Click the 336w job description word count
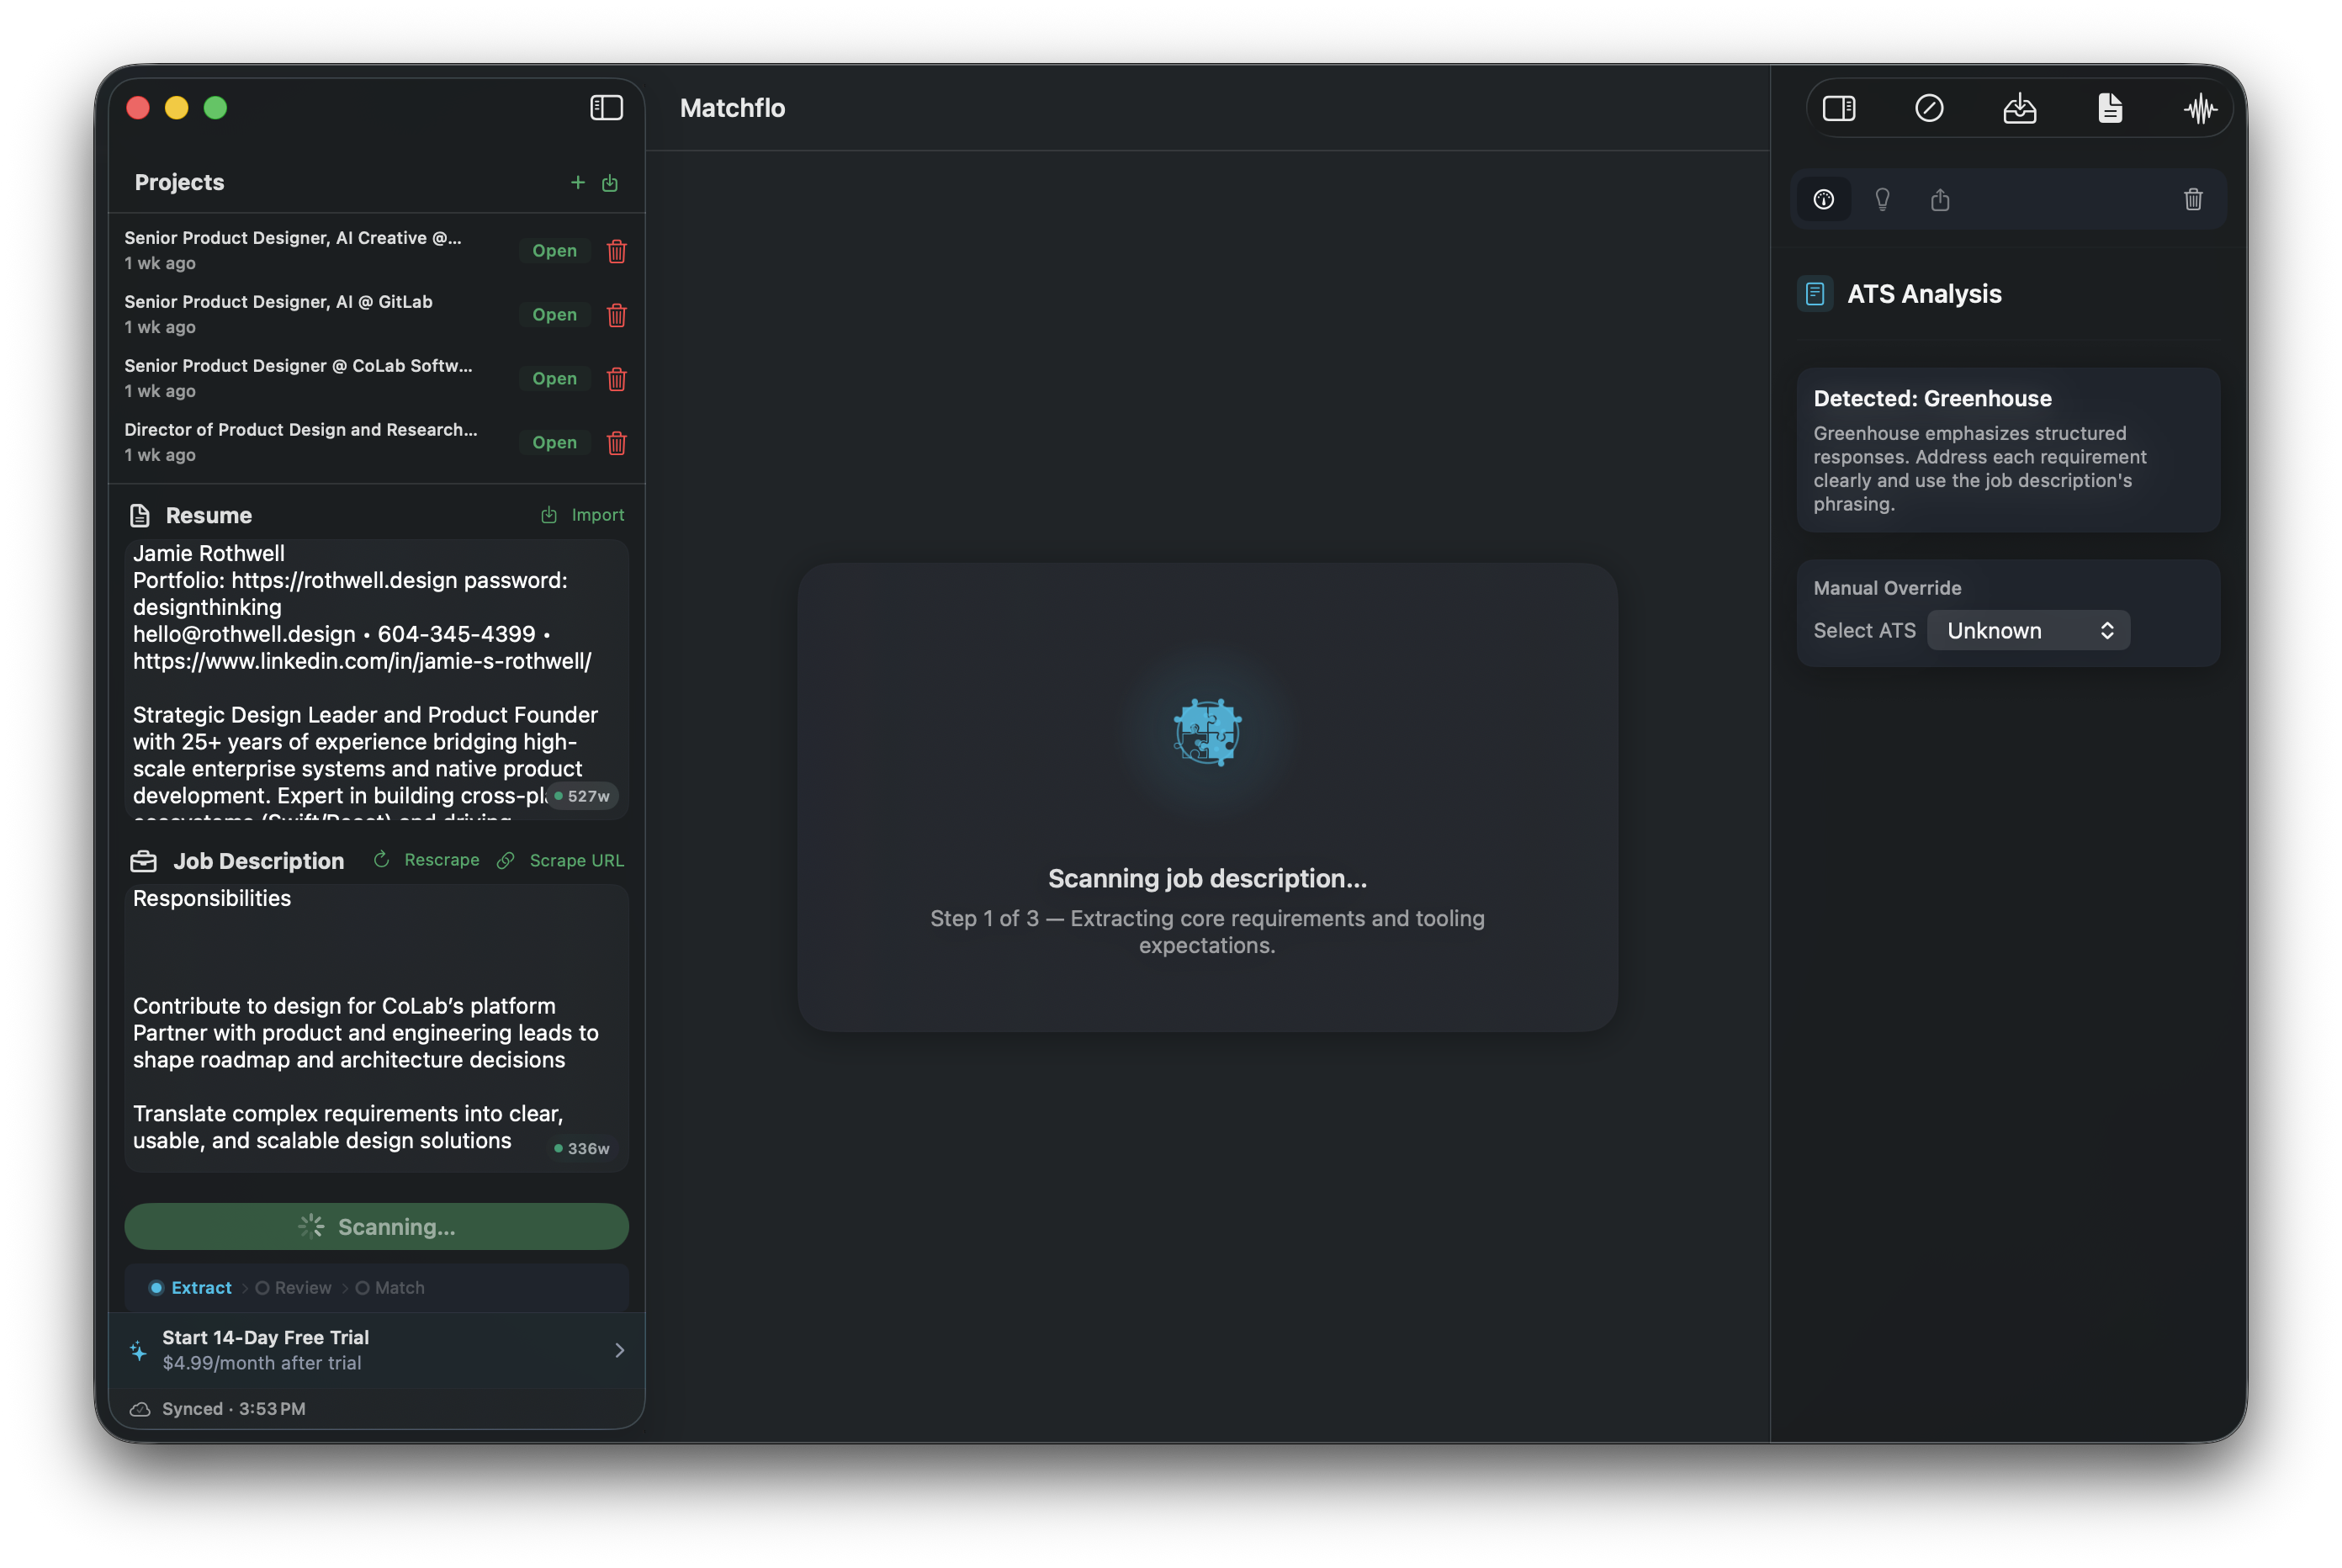The image size is (2342, 1568). tap(583, 1149)
